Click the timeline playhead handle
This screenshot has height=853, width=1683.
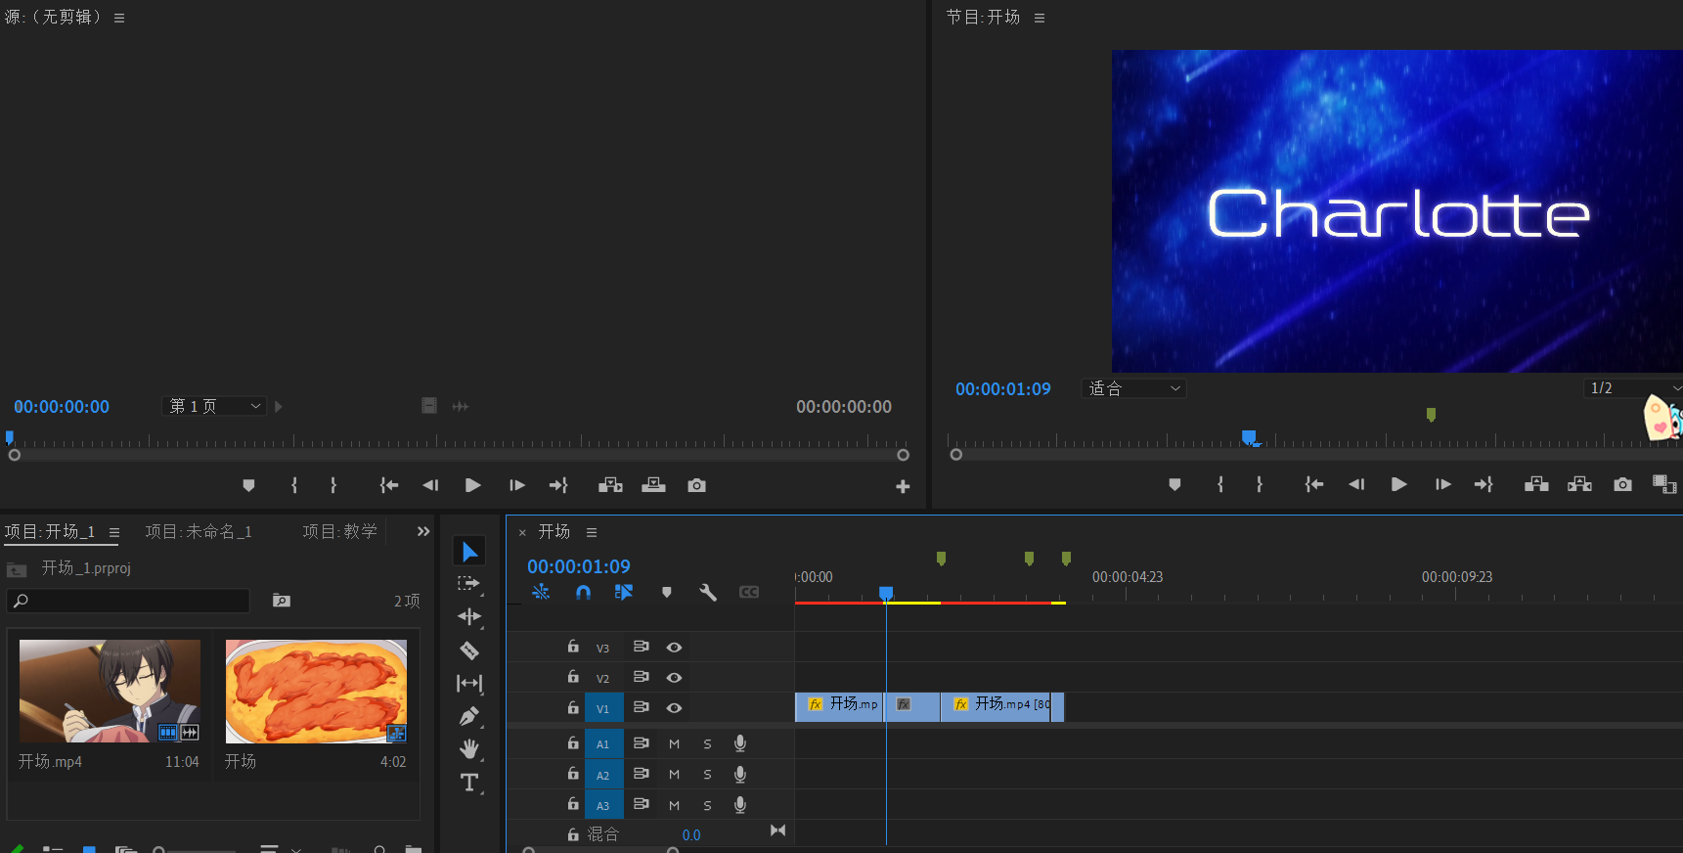coord(886,593)
